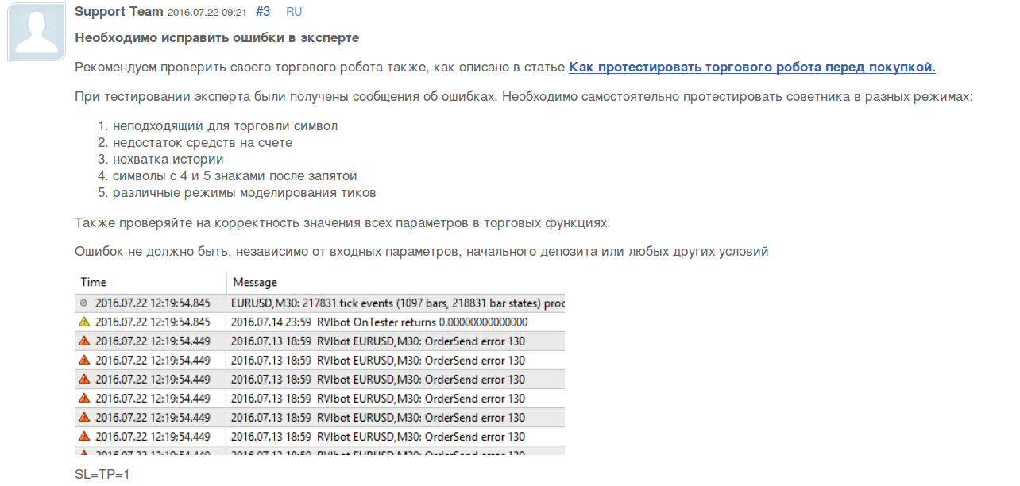
Task: Click the third orange OrderSend error icon
Action: click(84, 379)
